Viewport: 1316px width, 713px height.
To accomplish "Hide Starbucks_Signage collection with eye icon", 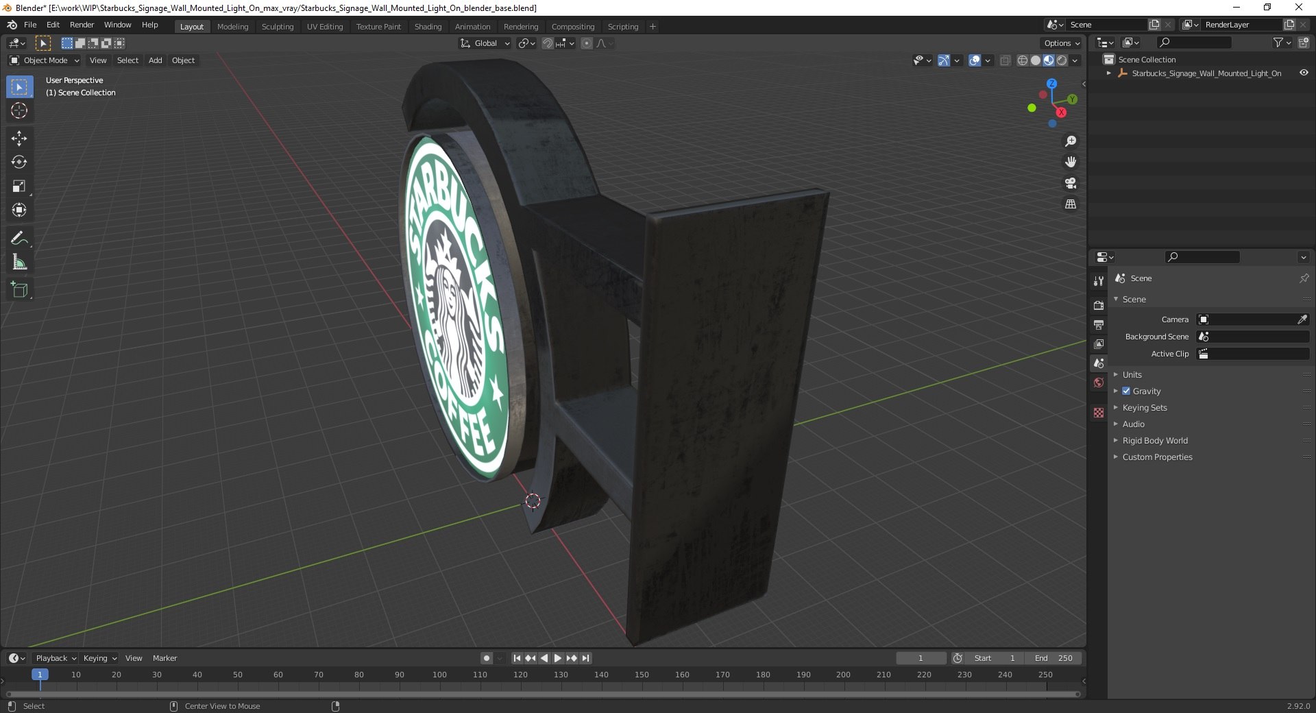I will click(x=1304, y=73).
